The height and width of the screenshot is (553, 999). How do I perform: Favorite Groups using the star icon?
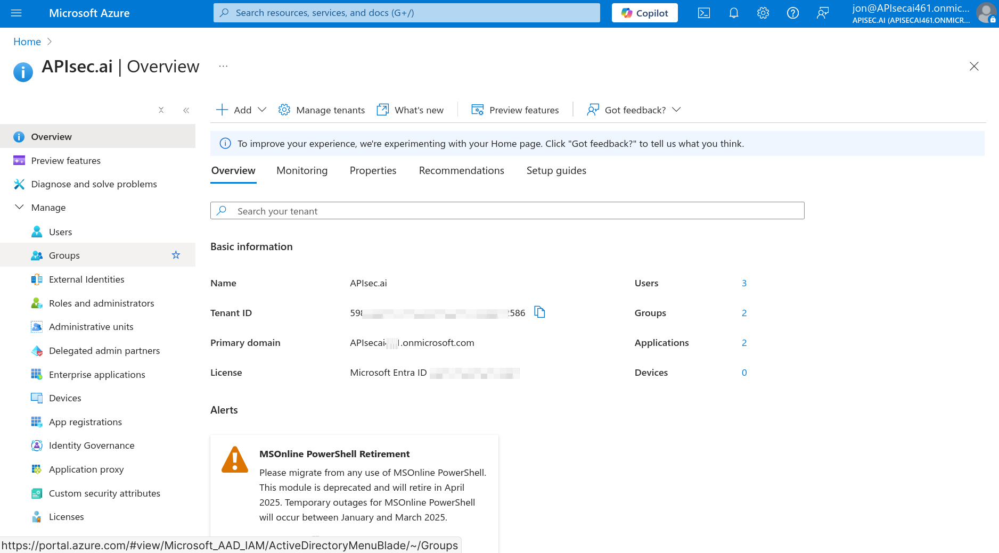176,255
